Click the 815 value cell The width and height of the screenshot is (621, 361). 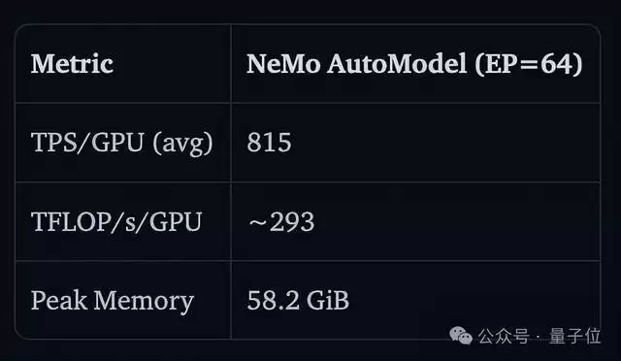pyautogui.click(x=270, y=143)
